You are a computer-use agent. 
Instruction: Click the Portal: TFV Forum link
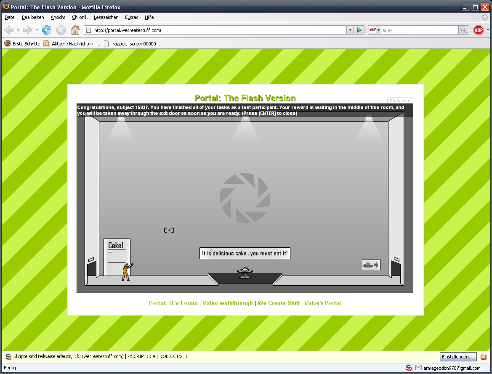point(173,303)
